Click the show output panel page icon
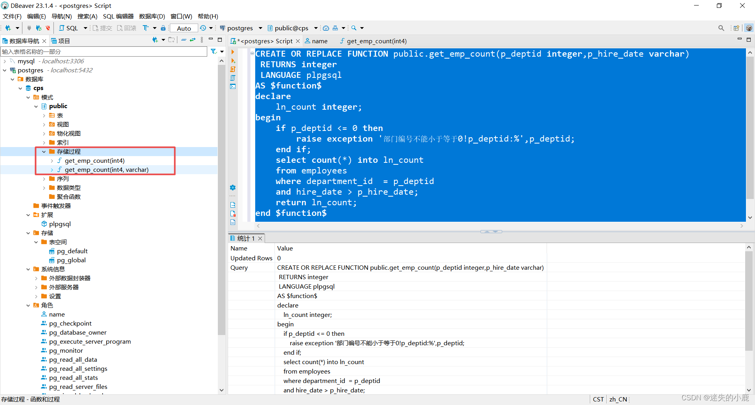Viewport: 755px width, 405px height. click(x=233, y=205)
